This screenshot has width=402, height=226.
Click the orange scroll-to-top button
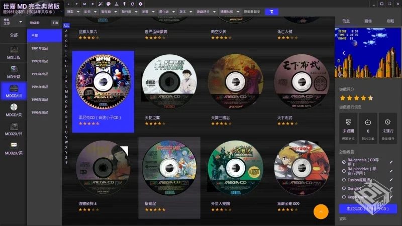[x=321, y=211]
